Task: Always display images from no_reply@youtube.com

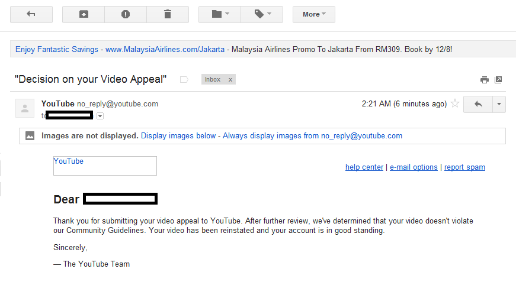Action: [x=312, y=135]
